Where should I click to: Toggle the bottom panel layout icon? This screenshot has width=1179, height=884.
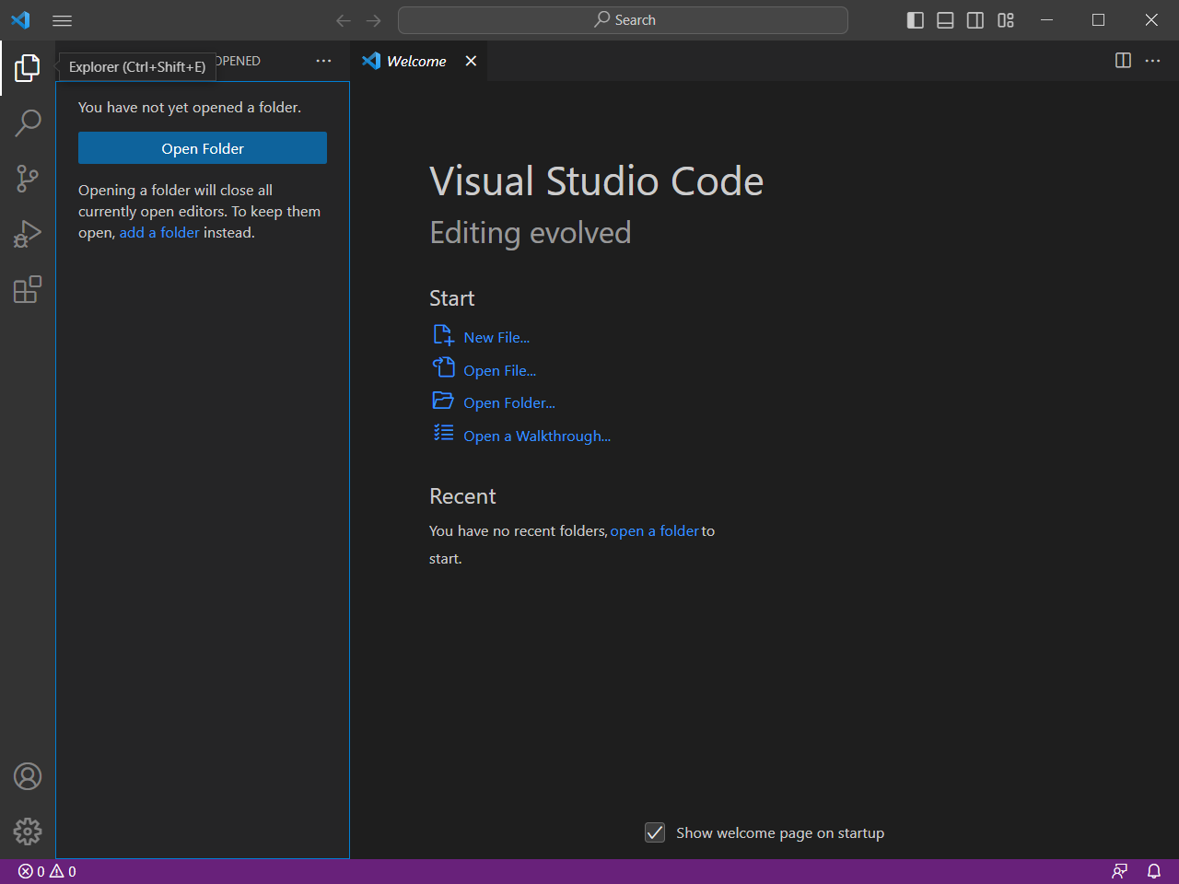click(945, 20)
